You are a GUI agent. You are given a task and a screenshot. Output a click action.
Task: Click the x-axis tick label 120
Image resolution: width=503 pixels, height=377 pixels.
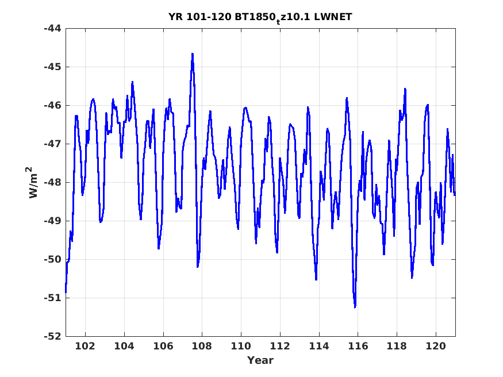pyautogui.click(x=436, y=346)
